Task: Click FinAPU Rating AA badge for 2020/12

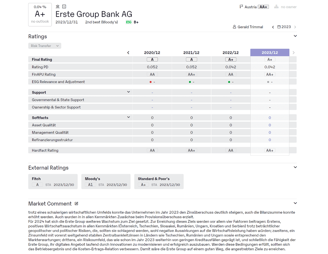Action: tap(152, 74)
